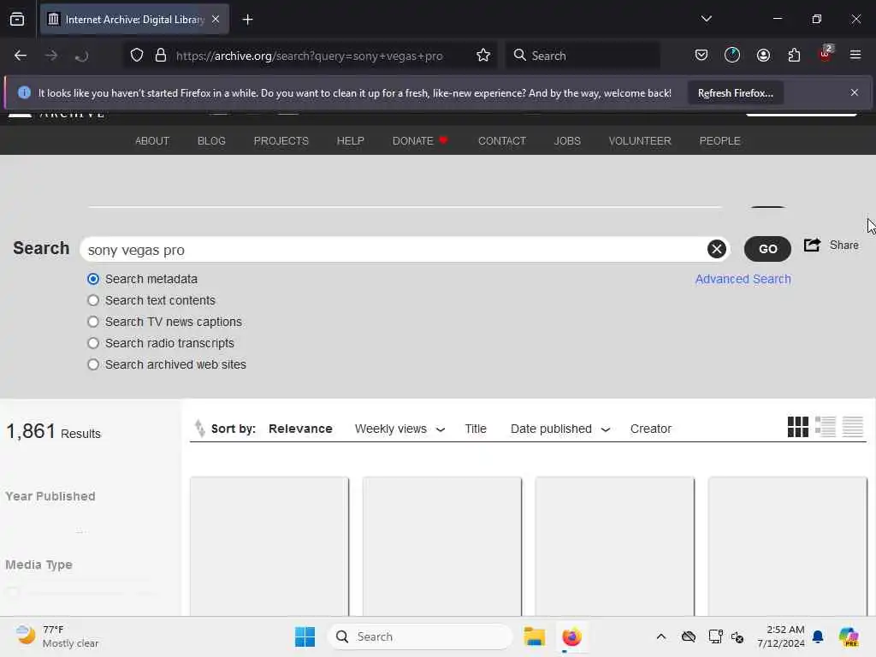Open the ABOUT menu link

(x=152, y=141)
